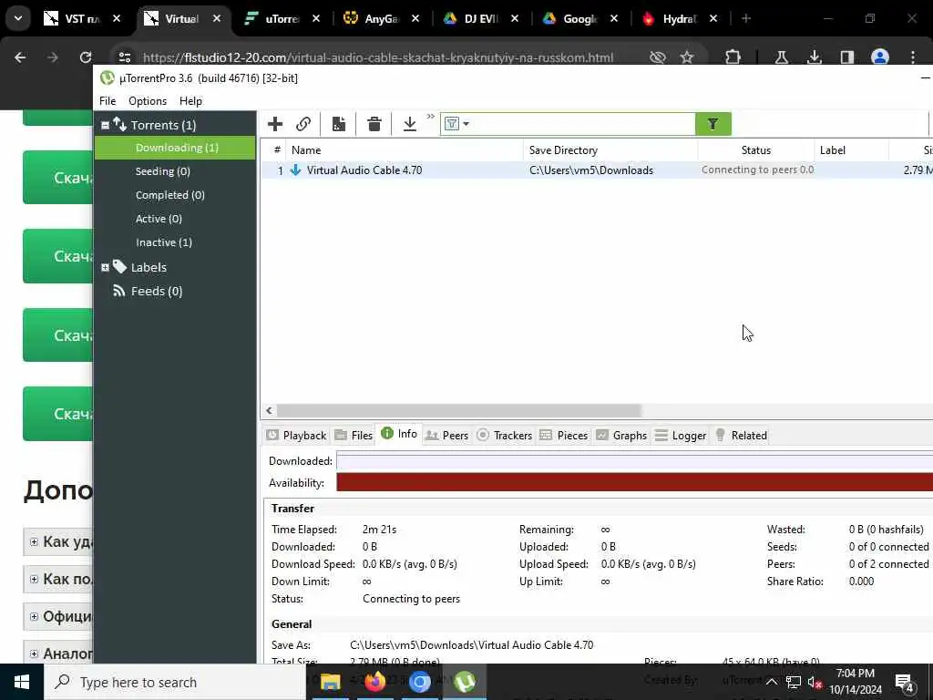Click C:\Users\vm5\Downloads save directory cell
933x700 pixels.
point(590,170)
